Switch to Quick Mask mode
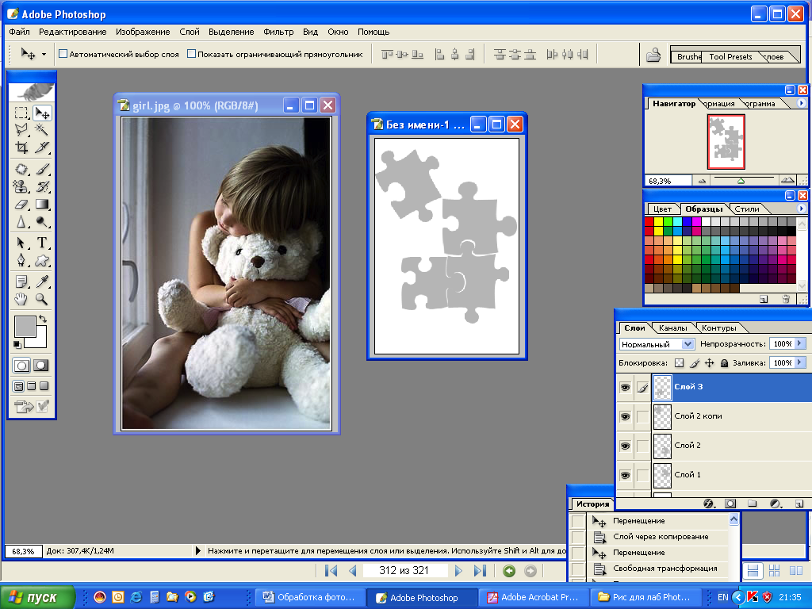This screenshot has height=609, width=812. (x=41, y=366)
